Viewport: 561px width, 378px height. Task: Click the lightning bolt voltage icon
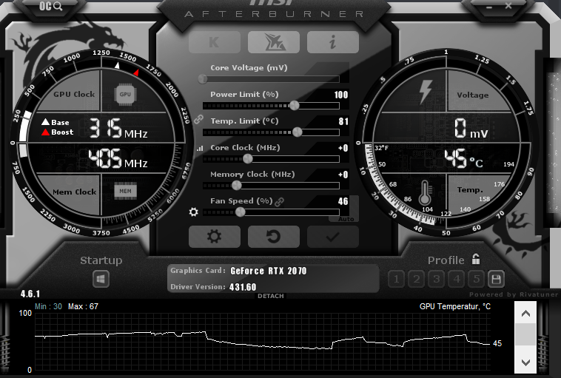[426, 92]
